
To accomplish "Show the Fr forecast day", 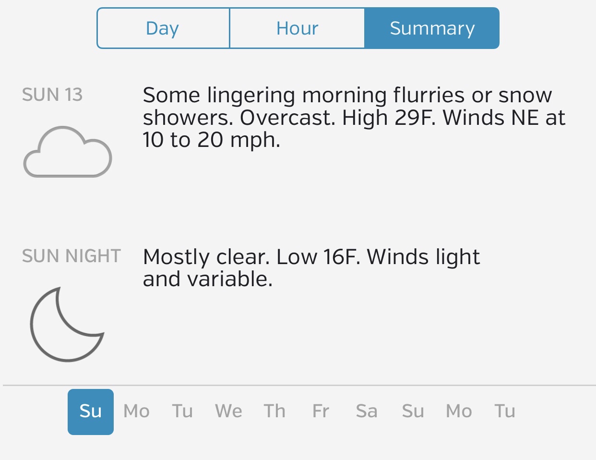I will tap(321, 412).
